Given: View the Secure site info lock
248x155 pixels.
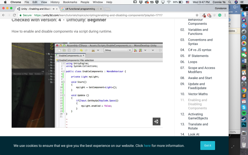Looking at the screenshot, I should click(x=26, y=15).
